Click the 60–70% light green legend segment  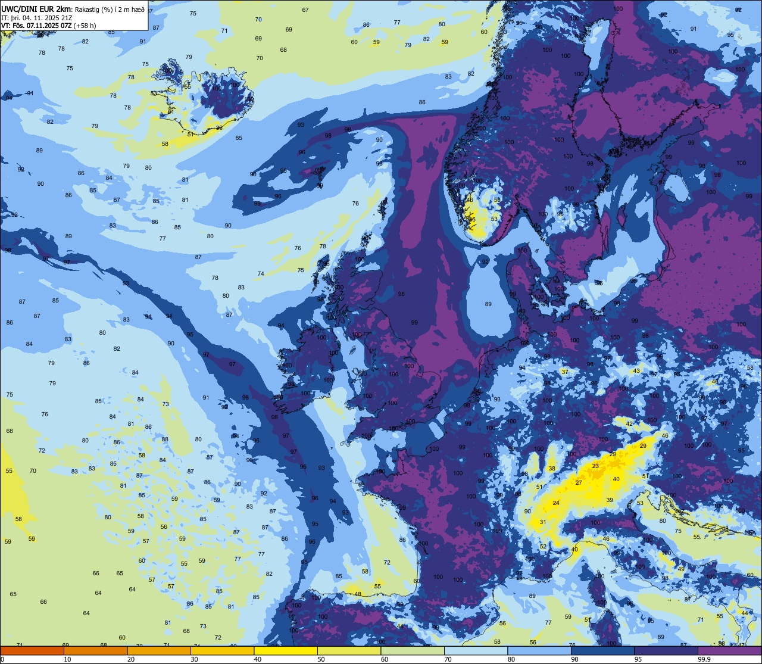[413, 651]
